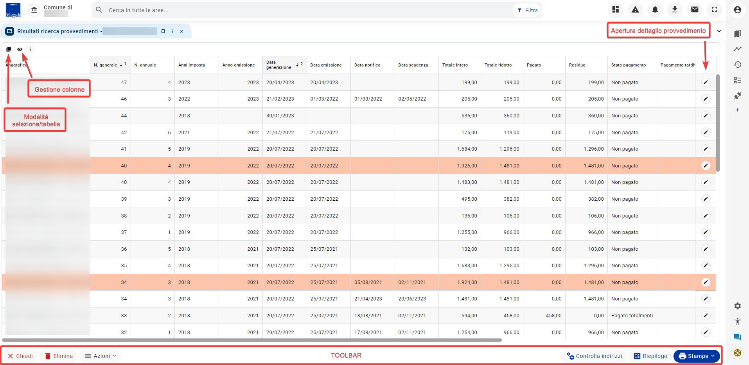The width and height of the screenshot is (749, 365).
Task: Open the mail messages icon
Action: coord(695,10)
